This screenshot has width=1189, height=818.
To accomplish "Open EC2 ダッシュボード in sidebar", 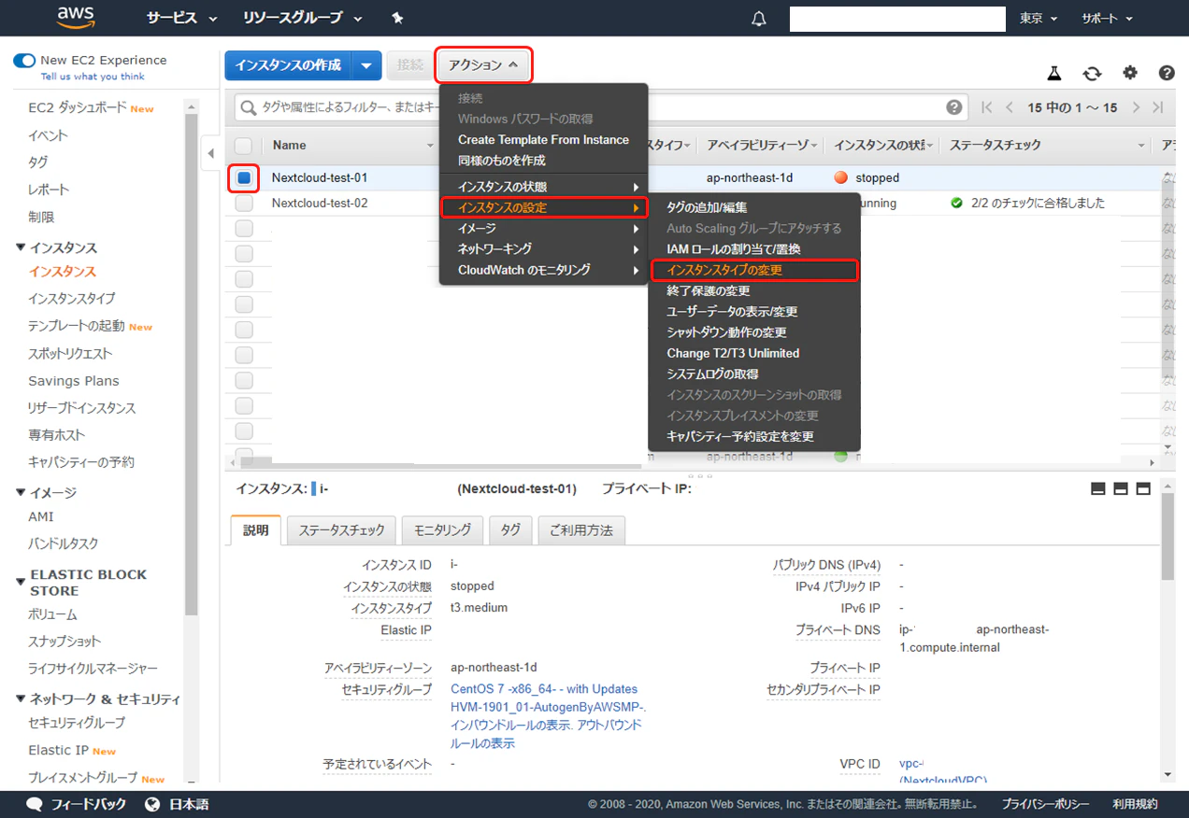I will point(78,108).
